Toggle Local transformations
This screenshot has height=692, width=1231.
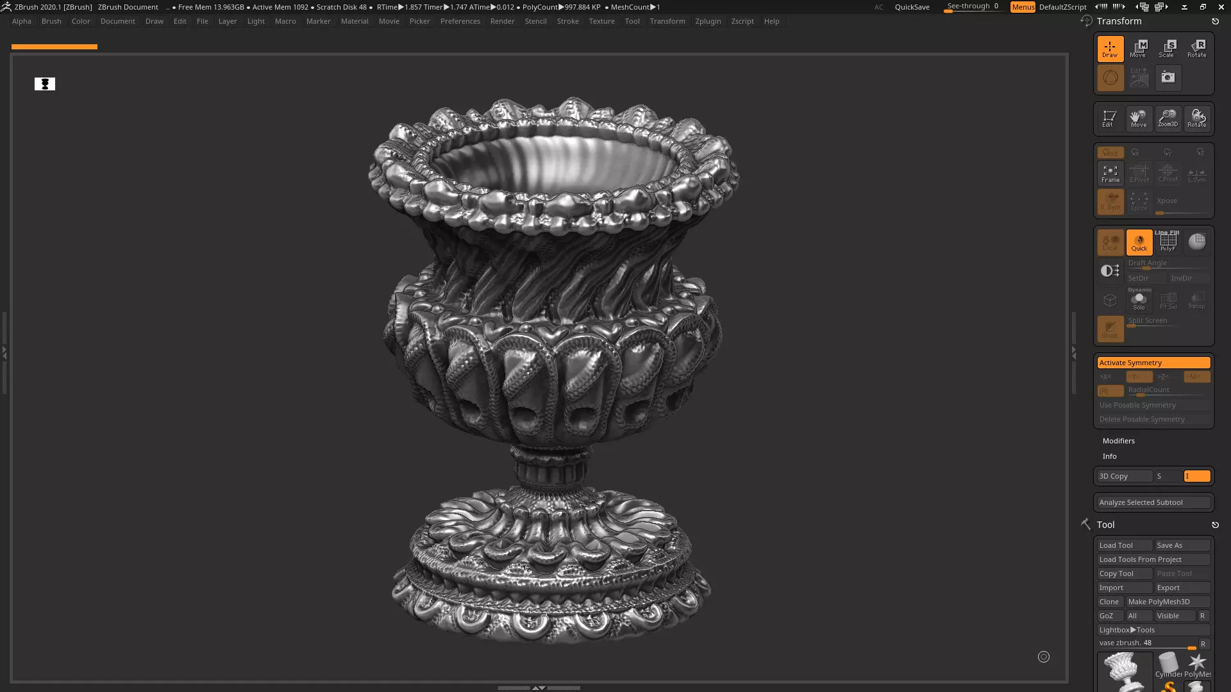[1110, 242]
